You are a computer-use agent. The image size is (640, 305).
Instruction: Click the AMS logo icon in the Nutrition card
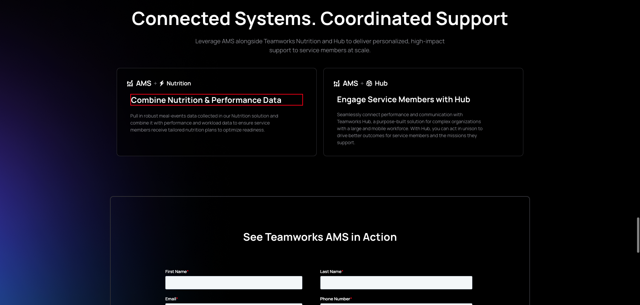click(x=130, y=84)
